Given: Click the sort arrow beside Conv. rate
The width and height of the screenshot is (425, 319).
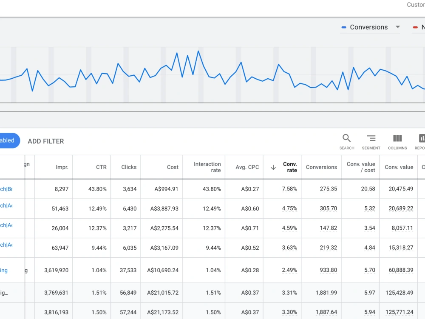Looking at the screenshot, I should [273, 167].
